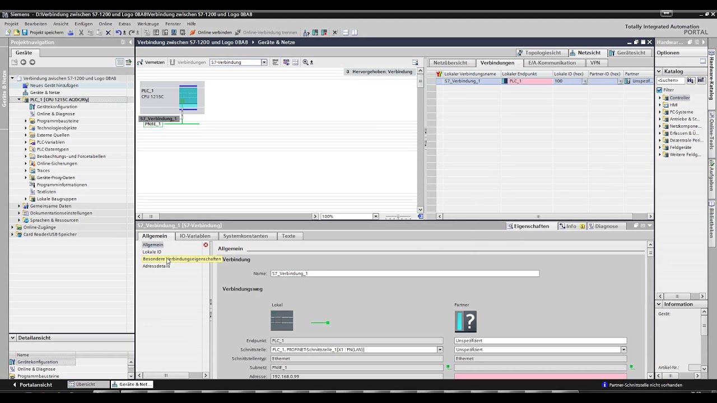
Task: Switch to Systemkonstanten tab
Action: click(245, 236)
